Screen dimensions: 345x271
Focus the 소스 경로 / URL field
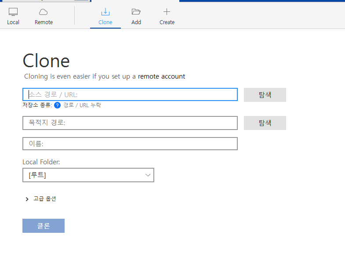click(130, 94)
